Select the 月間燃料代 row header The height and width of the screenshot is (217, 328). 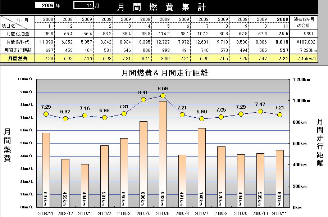coord(18,42)
